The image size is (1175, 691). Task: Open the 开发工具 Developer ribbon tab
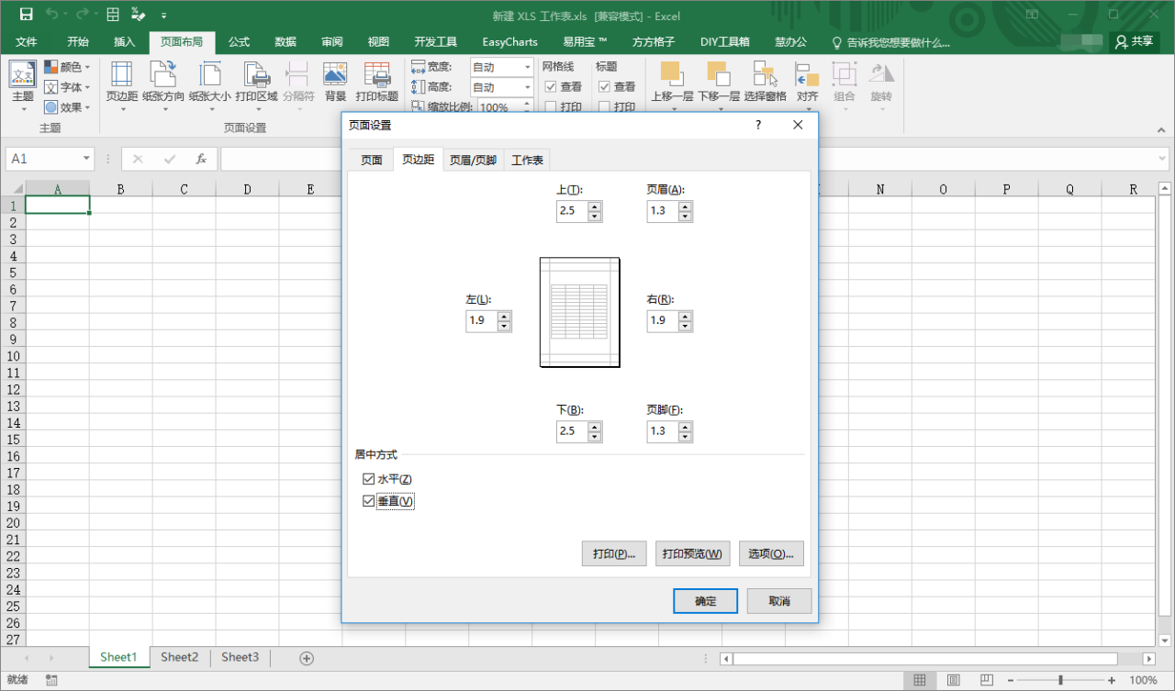(435, 42)
